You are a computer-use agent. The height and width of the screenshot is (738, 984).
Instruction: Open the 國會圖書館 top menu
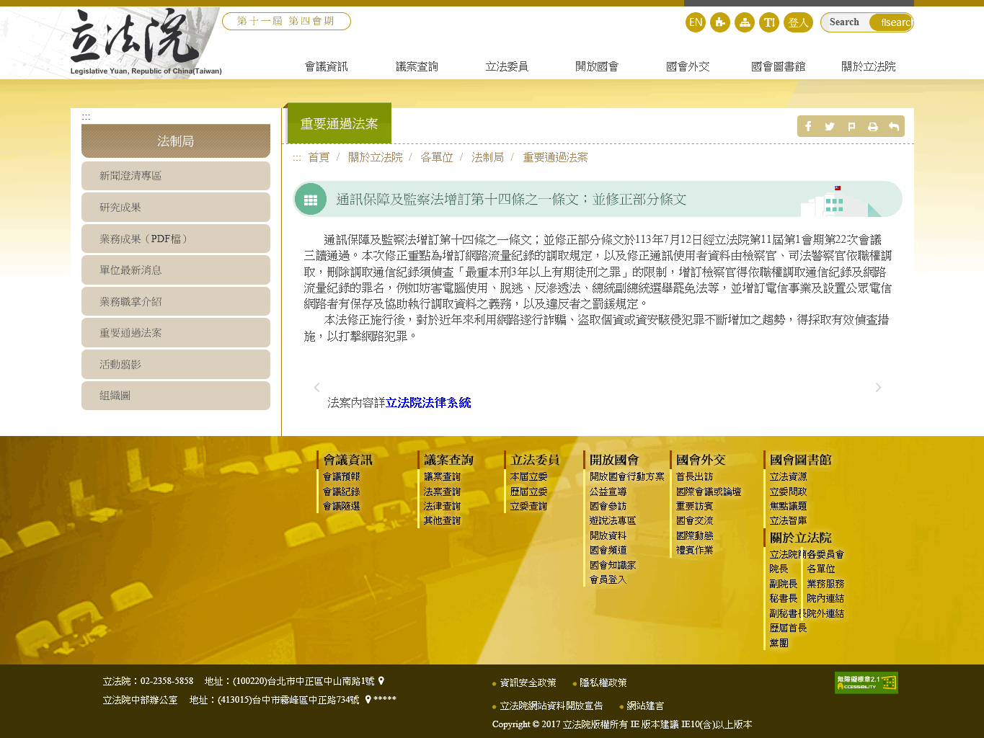pyautogui.click(x=778, y=66)
